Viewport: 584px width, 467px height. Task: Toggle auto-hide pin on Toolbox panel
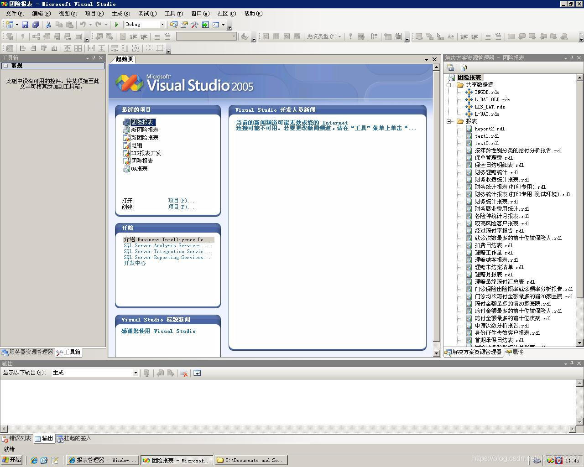pos(94,58)
